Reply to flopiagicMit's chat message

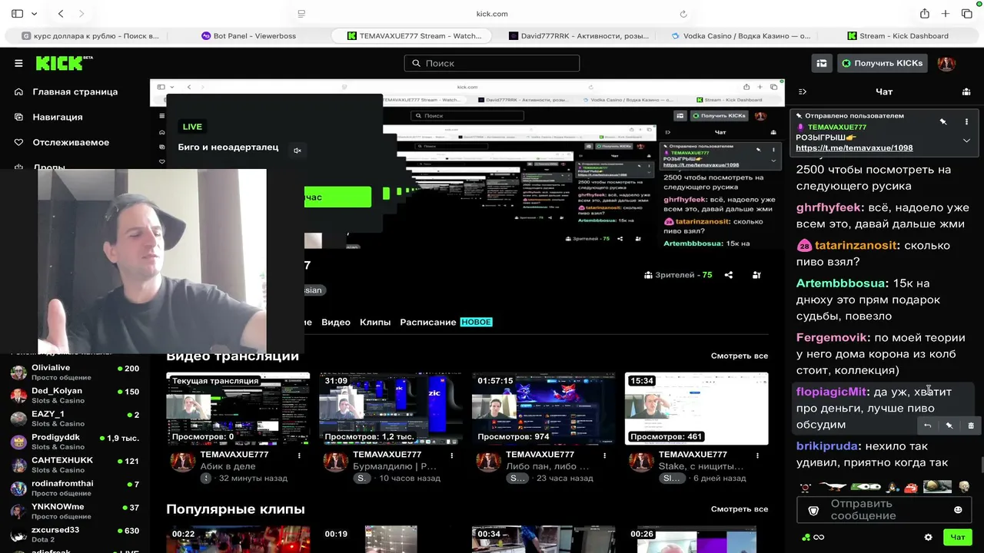pyautogui.click(x=927, y=426)
